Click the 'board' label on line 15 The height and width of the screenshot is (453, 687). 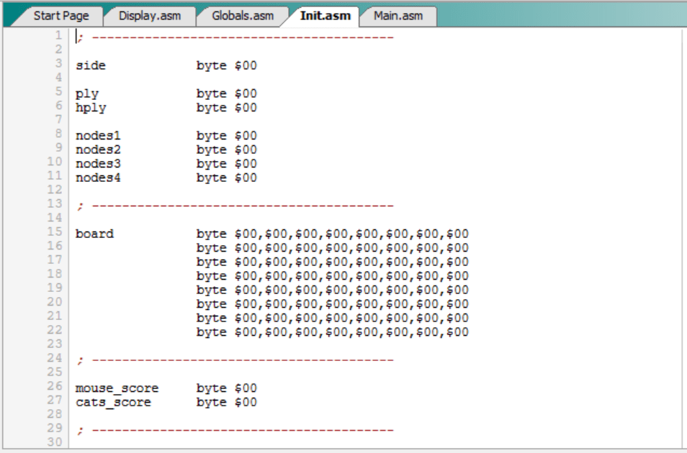94,234
